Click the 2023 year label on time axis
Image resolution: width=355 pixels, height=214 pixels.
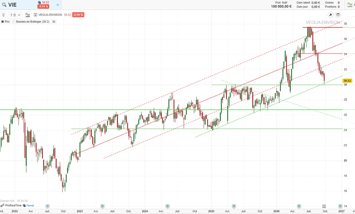coord(80,211)
